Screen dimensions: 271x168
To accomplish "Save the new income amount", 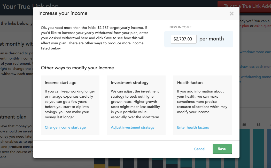I will 222,149.
